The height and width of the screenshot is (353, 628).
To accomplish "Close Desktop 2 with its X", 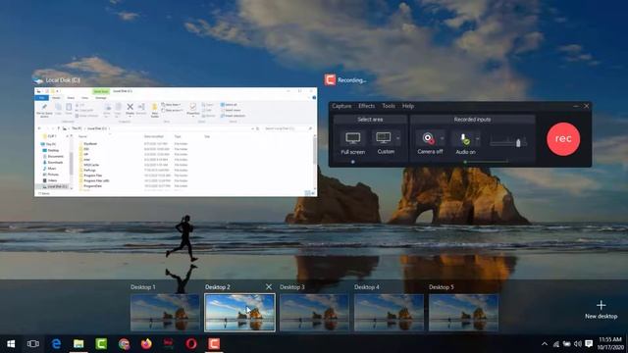I will [x=269, y=287].
